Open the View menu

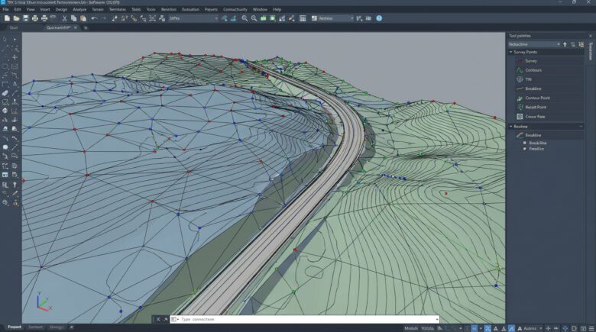pyautogui.click(x=31, y=9)
